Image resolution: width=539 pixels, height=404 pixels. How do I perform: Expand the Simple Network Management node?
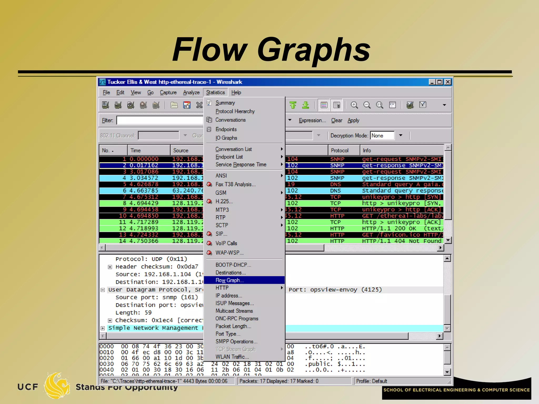(103, 328)
